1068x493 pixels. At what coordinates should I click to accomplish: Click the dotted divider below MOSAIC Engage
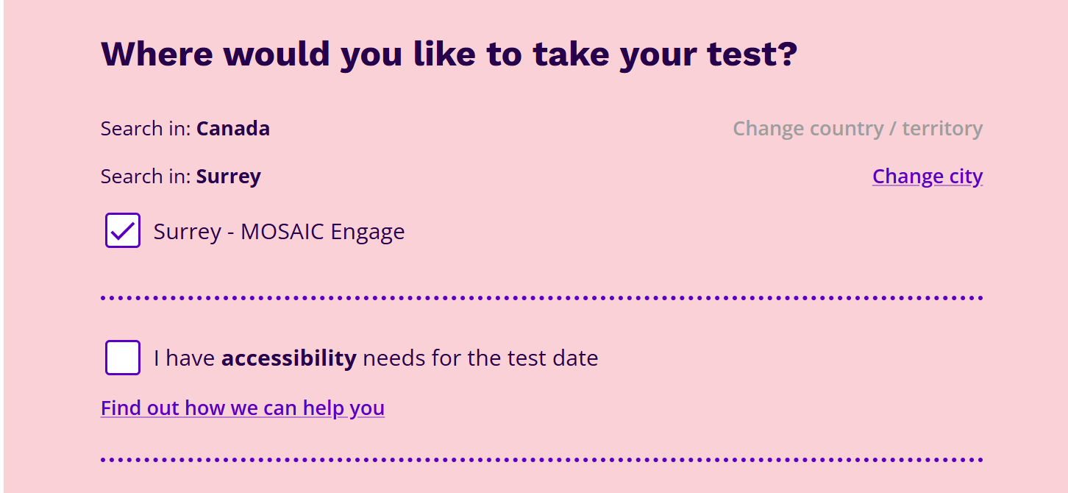tap(541, 298)
